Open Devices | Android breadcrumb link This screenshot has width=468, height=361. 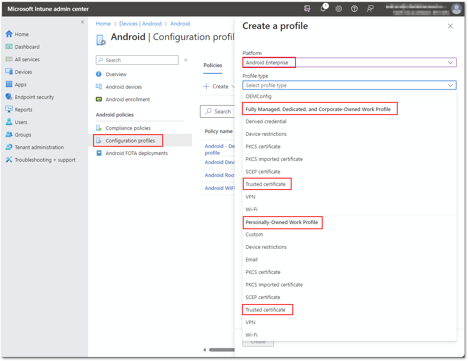140,24
